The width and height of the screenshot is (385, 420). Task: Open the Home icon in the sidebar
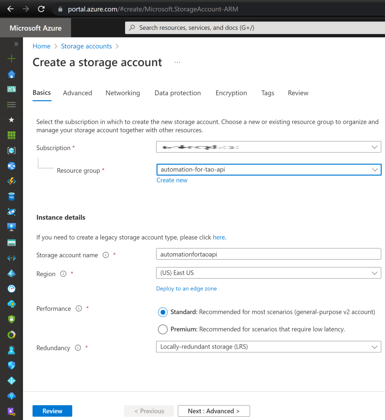[11, 74]
